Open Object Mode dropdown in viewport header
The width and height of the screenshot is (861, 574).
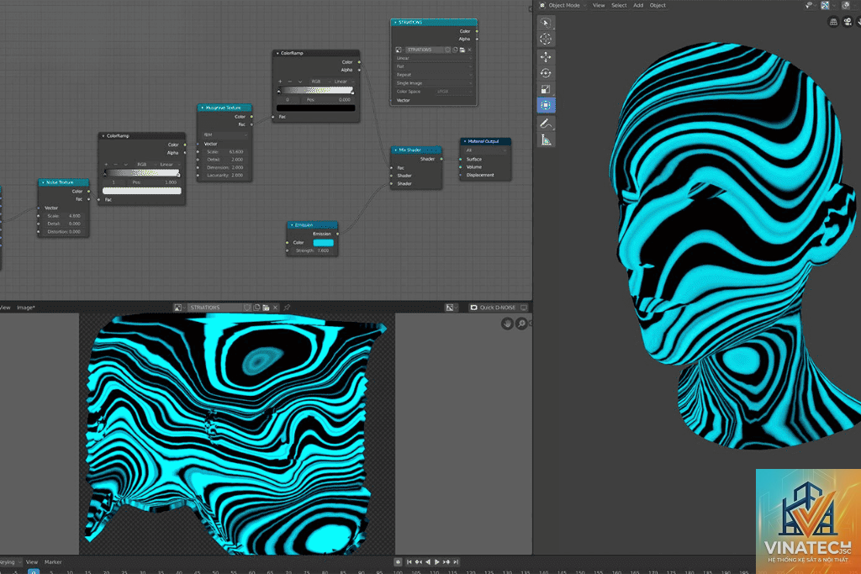[x=563, y=6]
